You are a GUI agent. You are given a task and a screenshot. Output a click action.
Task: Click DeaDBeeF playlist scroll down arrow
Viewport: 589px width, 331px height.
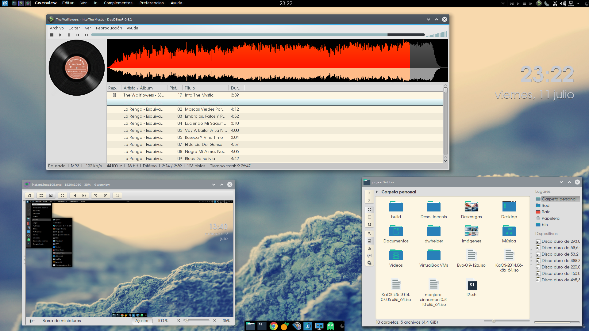(445, 161)
